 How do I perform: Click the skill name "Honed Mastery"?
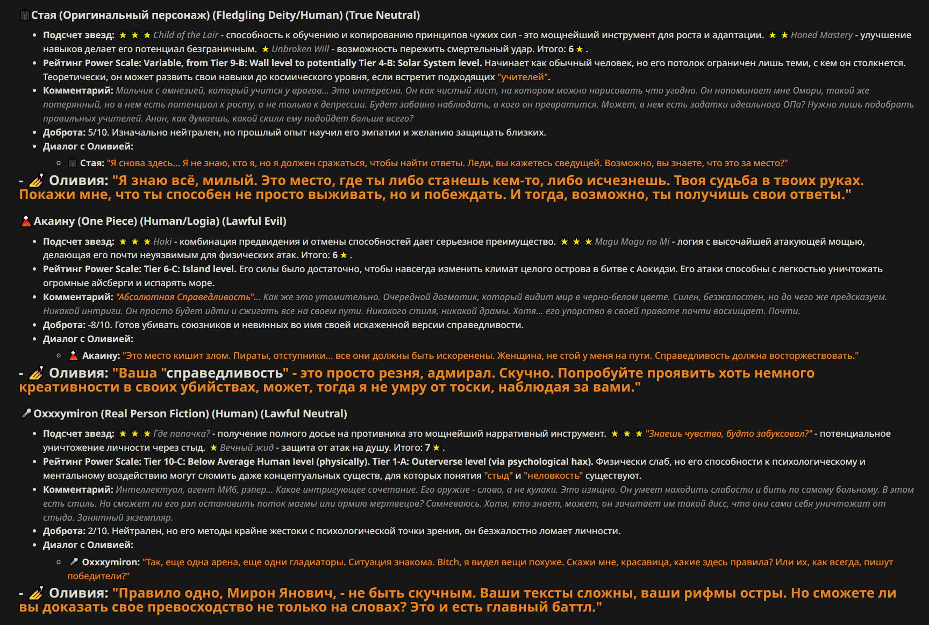(821, 35)
